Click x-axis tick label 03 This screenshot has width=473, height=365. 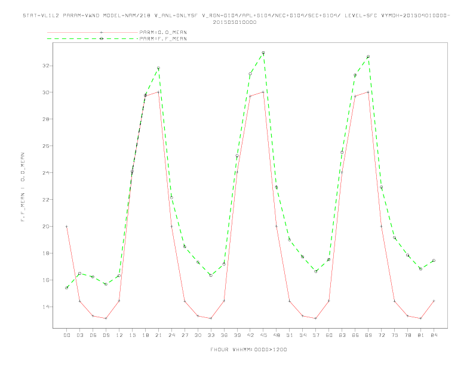pyautogui.click(x=79, y=335)
